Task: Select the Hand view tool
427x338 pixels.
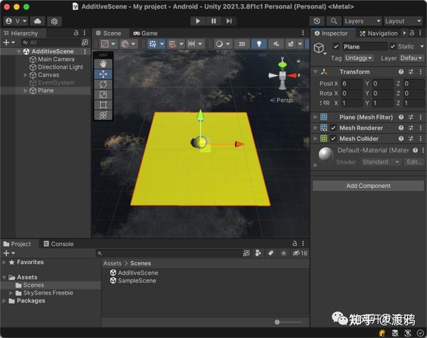Action: (103, 64)
